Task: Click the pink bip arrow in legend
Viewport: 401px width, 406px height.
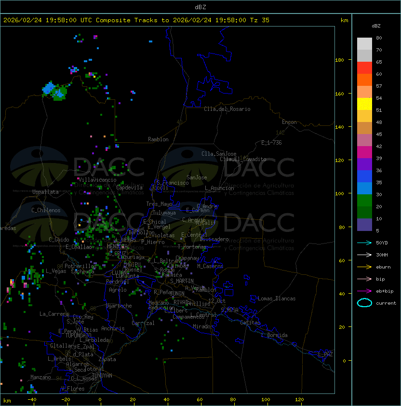Action: pos(364,279)
